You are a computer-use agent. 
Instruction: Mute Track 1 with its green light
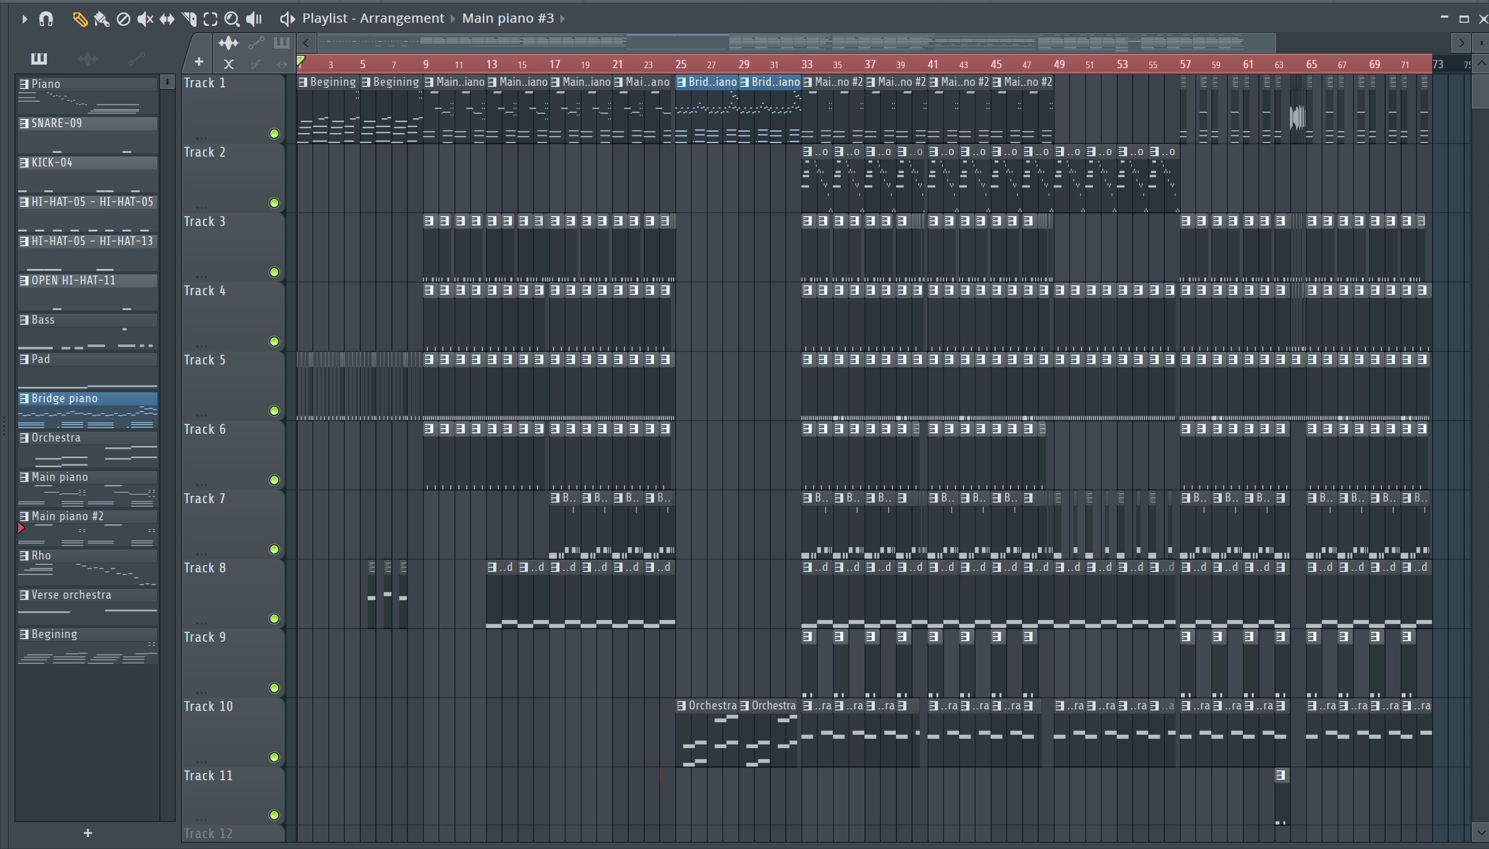[x=274, y=133]
